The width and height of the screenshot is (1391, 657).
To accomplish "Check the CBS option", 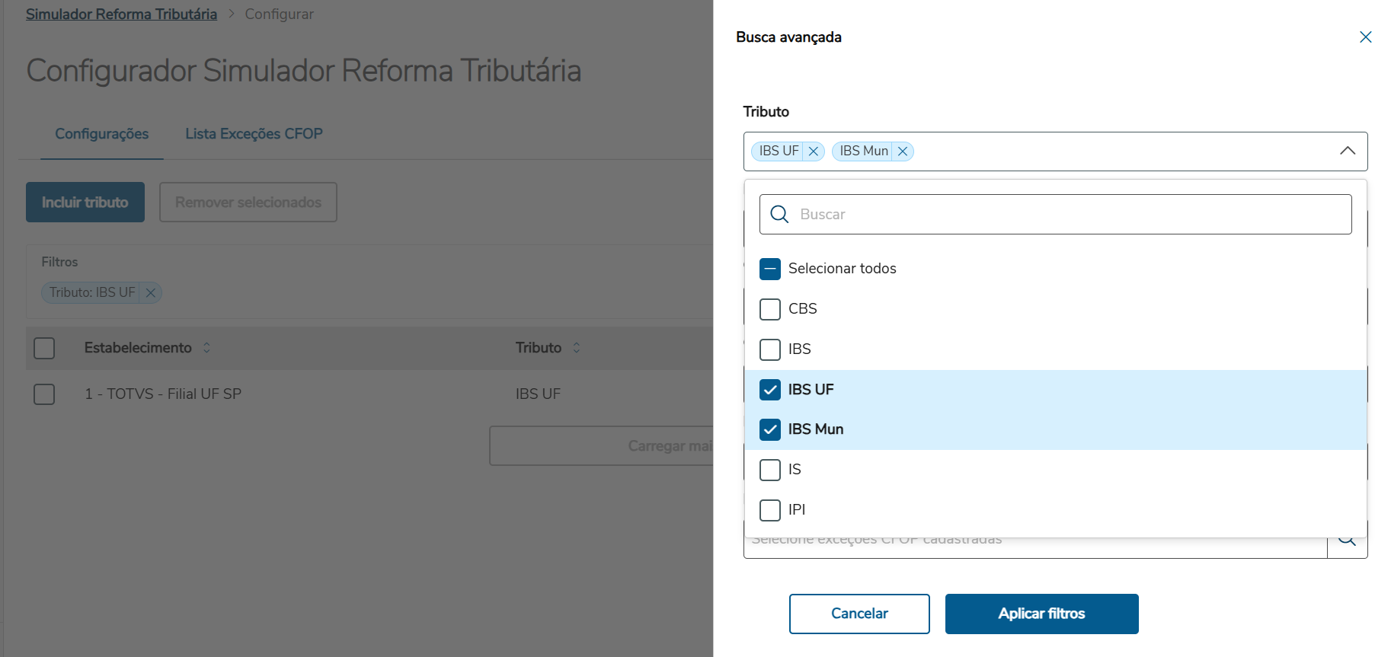I will tap(770, 309).
